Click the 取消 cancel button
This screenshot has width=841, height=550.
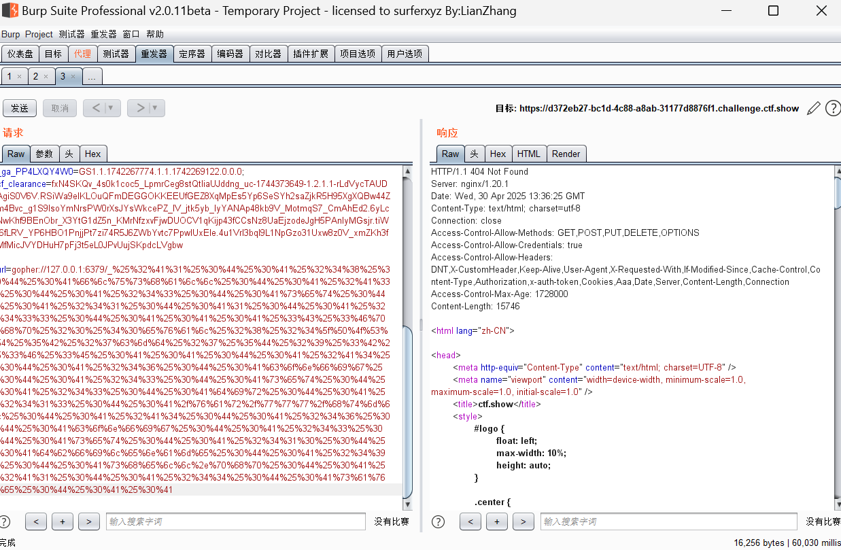pyautogui.click(x=60, y=107)
